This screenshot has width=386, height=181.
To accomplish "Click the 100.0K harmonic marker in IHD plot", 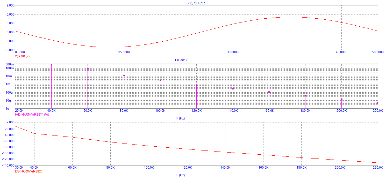I will (x=160, y=80).
